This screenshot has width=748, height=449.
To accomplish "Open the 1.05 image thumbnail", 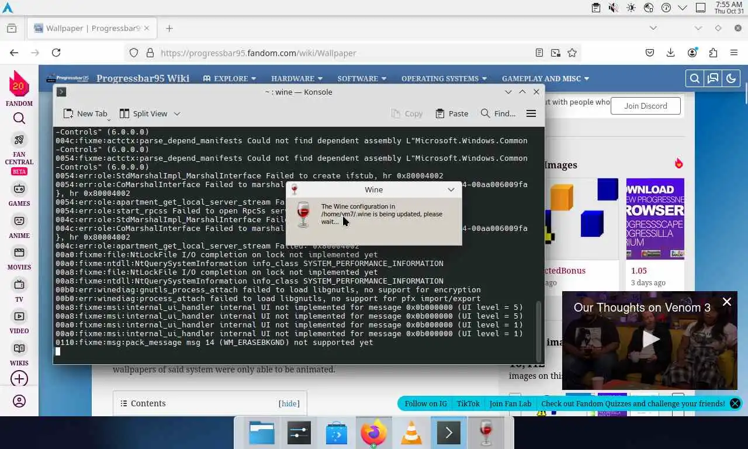I will 655,219.
